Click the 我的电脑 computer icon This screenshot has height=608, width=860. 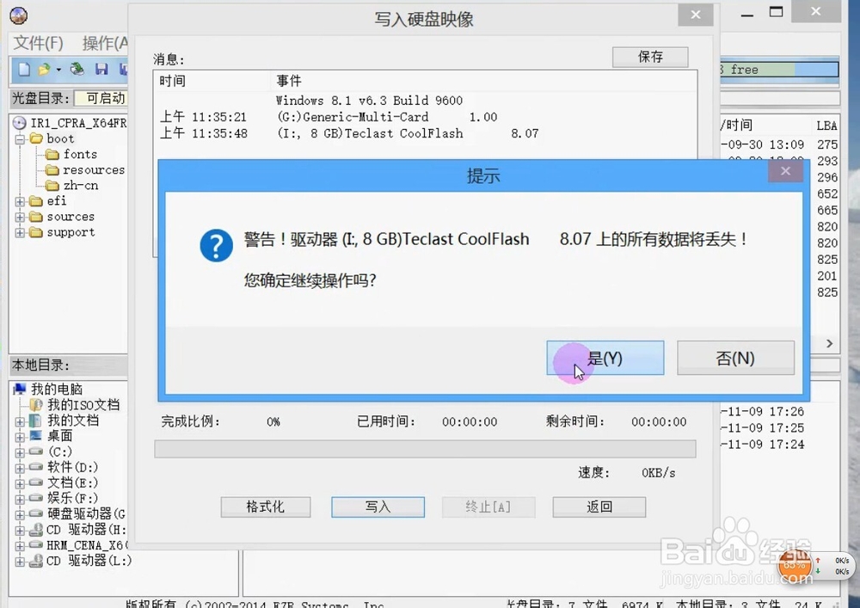[x=20, y=390]
